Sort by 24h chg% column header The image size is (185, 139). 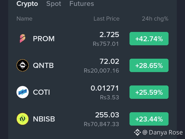pos(155,19)
